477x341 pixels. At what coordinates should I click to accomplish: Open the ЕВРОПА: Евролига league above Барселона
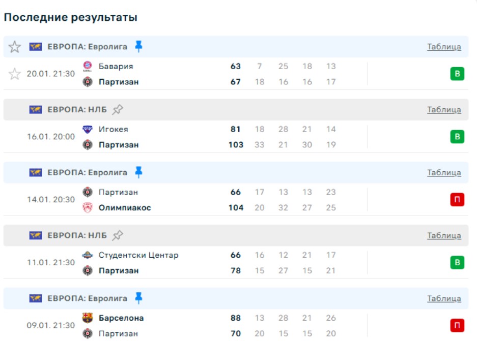click(87, 298)
